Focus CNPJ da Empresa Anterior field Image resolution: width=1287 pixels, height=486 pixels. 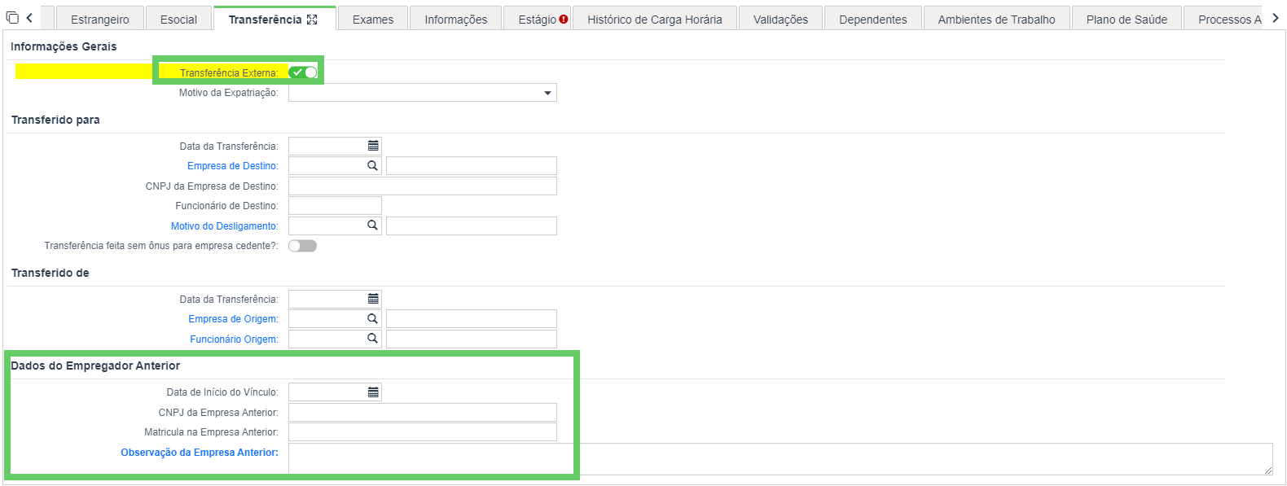point(423,412)
